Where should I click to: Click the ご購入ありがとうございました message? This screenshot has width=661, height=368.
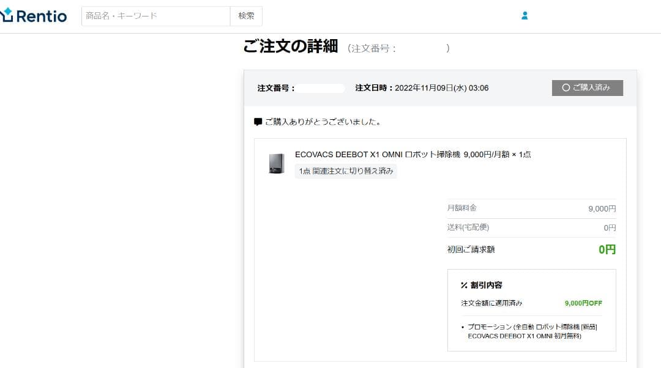pyautogui.click(x=323, y=122)
